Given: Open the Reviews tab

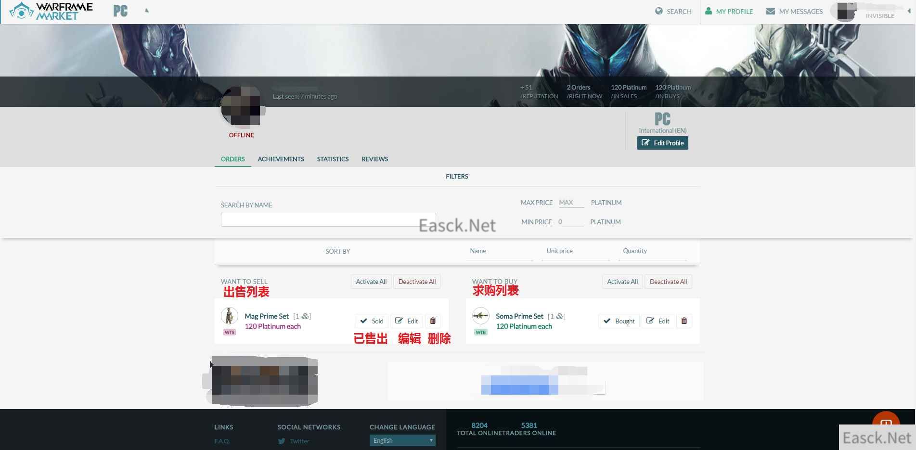Looking at the screenshot, I should (374, 159).
